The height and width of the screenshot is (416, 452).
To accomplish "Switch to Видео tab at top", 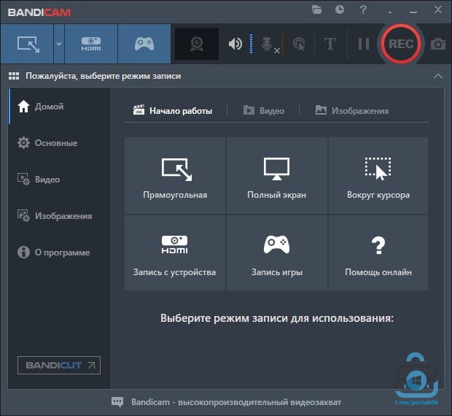I will [263, 110].
